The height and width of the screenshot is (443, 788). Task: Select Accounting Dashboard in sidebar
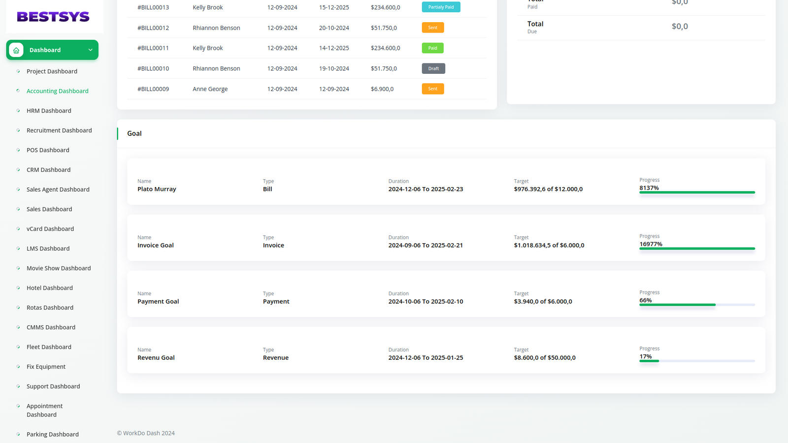point(57,91)
